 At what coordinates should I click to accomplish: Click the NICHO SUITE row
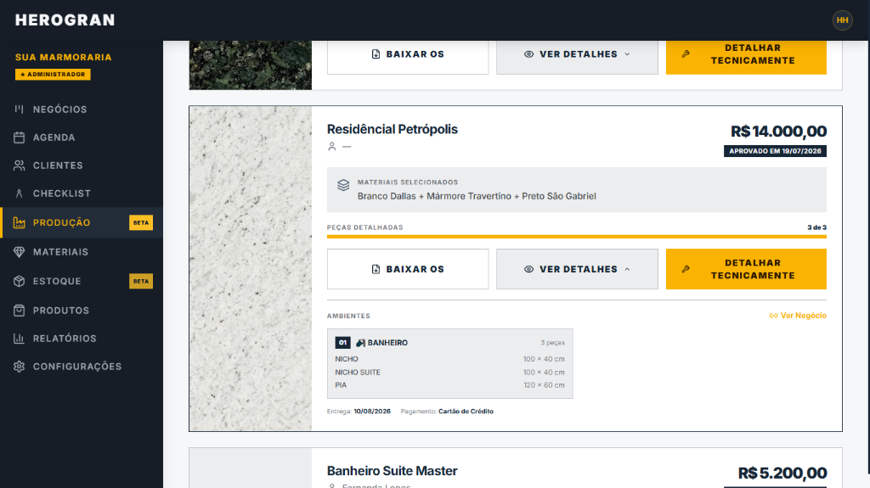pyautogui.click(x=450, y=372)
